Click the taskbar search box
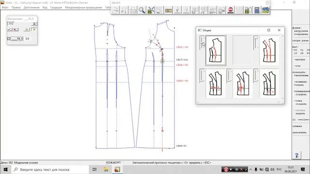This screenshot has height=174, width=310. (50, 170)
